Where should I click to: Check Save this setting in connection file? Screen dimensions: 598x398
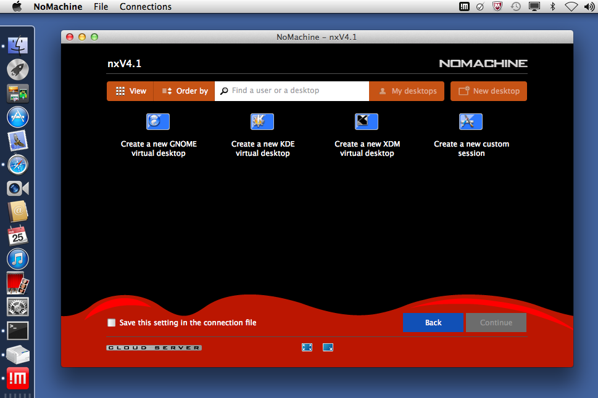111,323
